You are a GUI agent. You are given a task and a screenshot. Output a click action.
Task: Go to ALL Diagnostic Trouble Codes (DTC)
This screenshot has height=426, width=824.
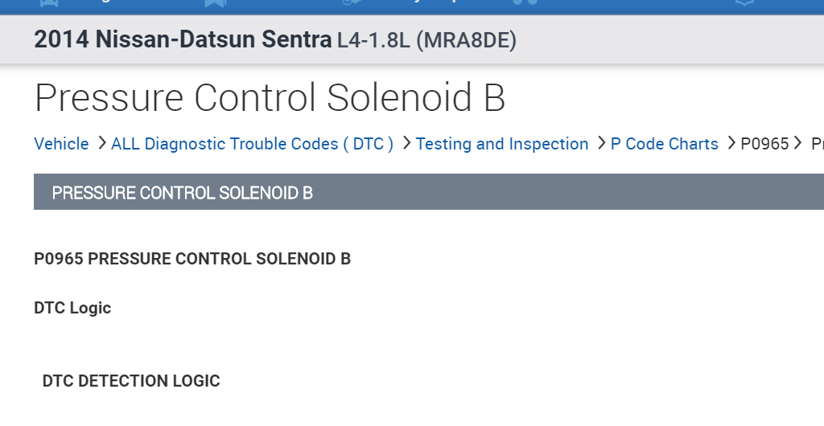[252, 144]
